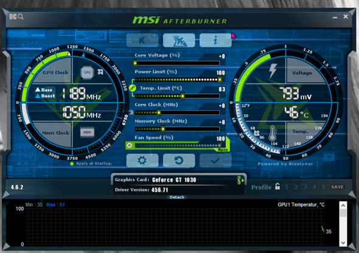Screen dimensions: 359x253
Task: Open the information i button
Action: click(215, 40)
